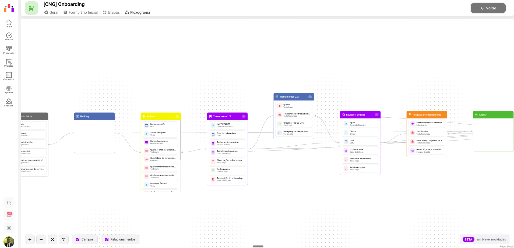The image size is (514, 248).
Task: Click the 'Feedback verbalizado' field
Action: pos(360,160)
